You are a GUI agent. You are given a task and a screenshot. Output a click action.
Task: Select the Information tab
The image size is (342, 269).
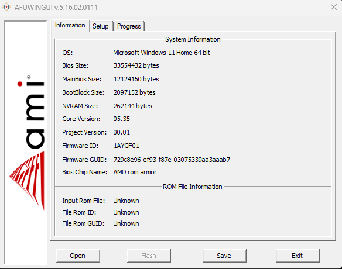coord(70,26)
